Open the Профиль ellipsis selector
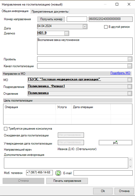 130,59
